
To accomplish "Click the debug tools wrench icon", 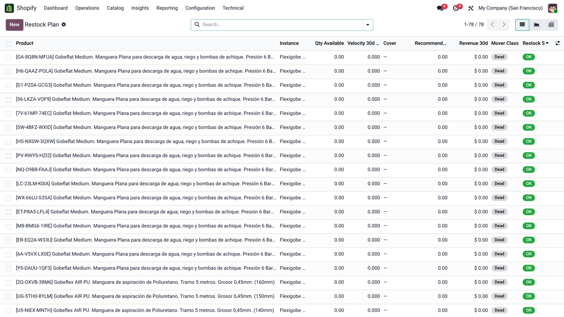I will pyautogui.click(x=470, y=8).
